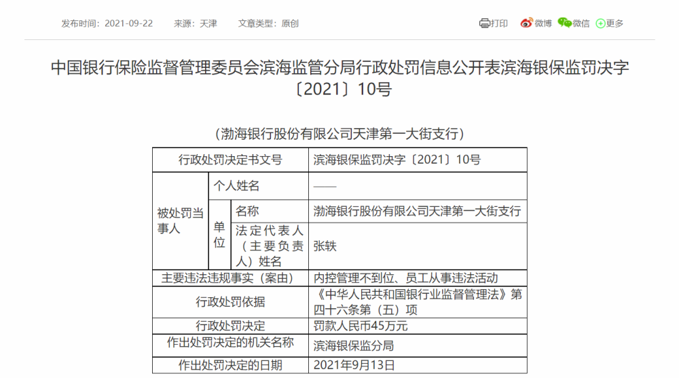Click subtitle (渤海银行股份有限公司天津第一大街支行)
Screen dimensions: 679x378
click(x=339, y=134)
